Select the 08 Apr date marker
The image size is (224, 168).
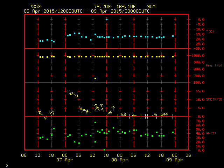pos(120,160)
